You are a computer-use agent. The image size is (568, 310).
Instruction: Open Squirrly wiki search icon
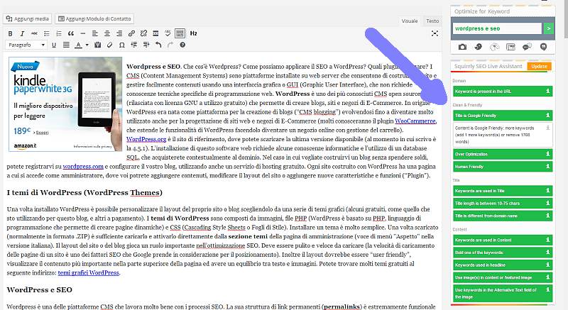click(x=494, y=47)
